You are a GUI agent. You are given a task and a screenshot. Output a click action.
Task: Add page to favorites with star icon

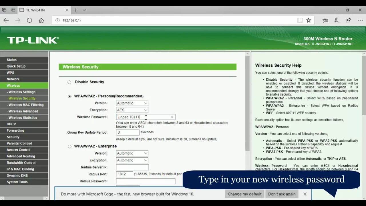click(x=309, y=20)
